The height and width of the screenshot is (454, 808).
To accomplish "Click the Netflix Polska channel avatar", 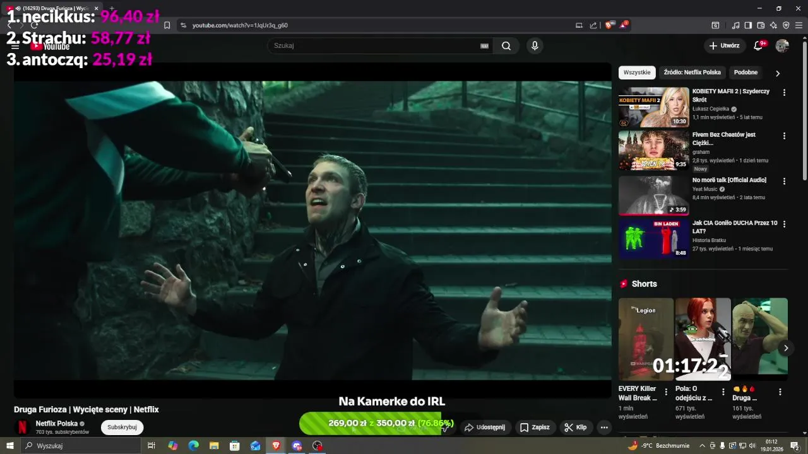I will pyautogui.click(x=22, y=427).
